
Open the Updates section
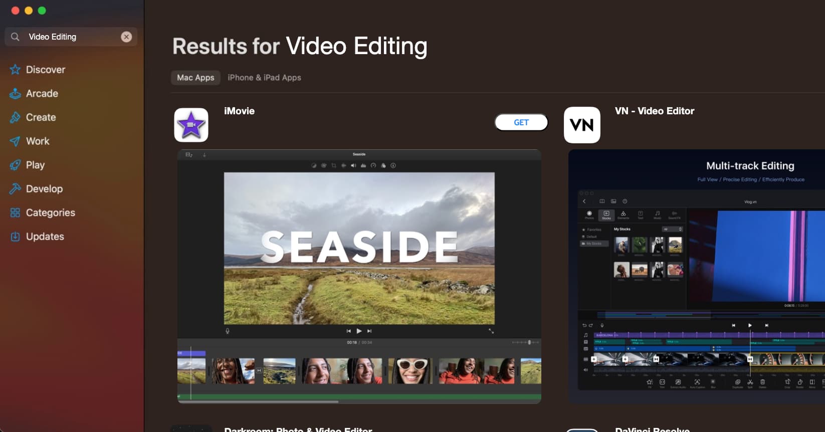(37, 237)
